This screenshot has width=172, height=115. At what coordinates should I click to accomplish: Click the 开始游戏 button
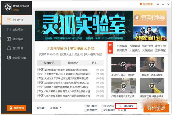(156, 108)
